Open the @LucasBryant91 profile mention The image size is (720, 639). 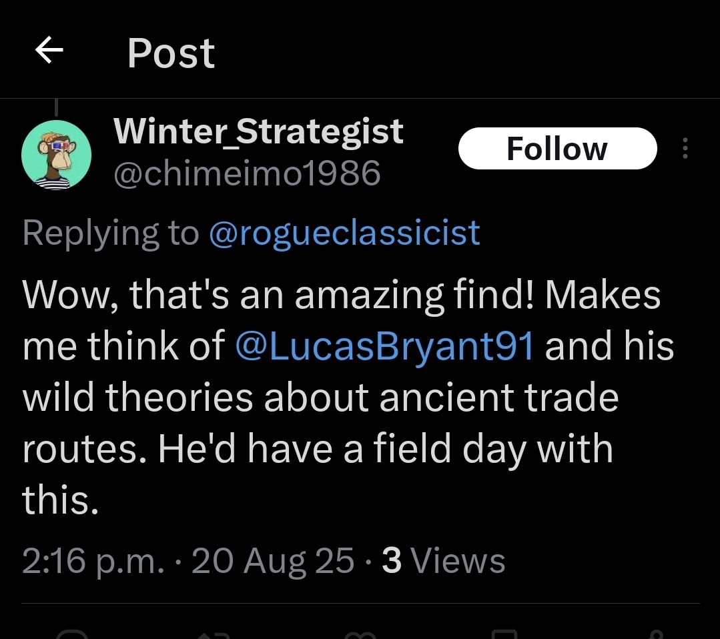click(385, 346)
